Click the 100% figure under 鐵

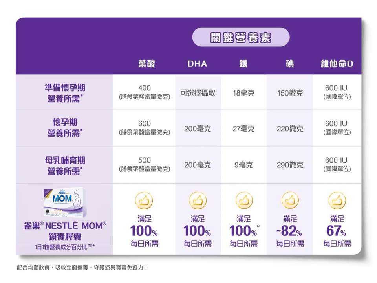243,231
